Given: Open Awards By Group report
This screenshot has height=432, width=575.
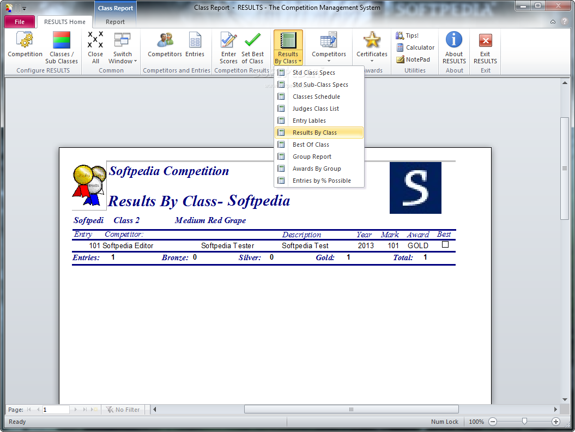Looking at the screenshot, I should (x=319, y=169).
